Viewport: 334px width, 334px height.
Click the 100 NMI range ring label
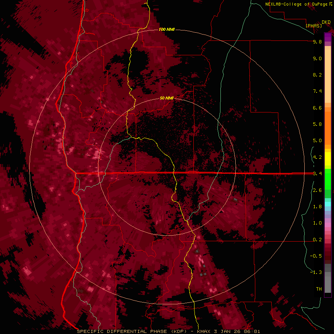(167, 29)
